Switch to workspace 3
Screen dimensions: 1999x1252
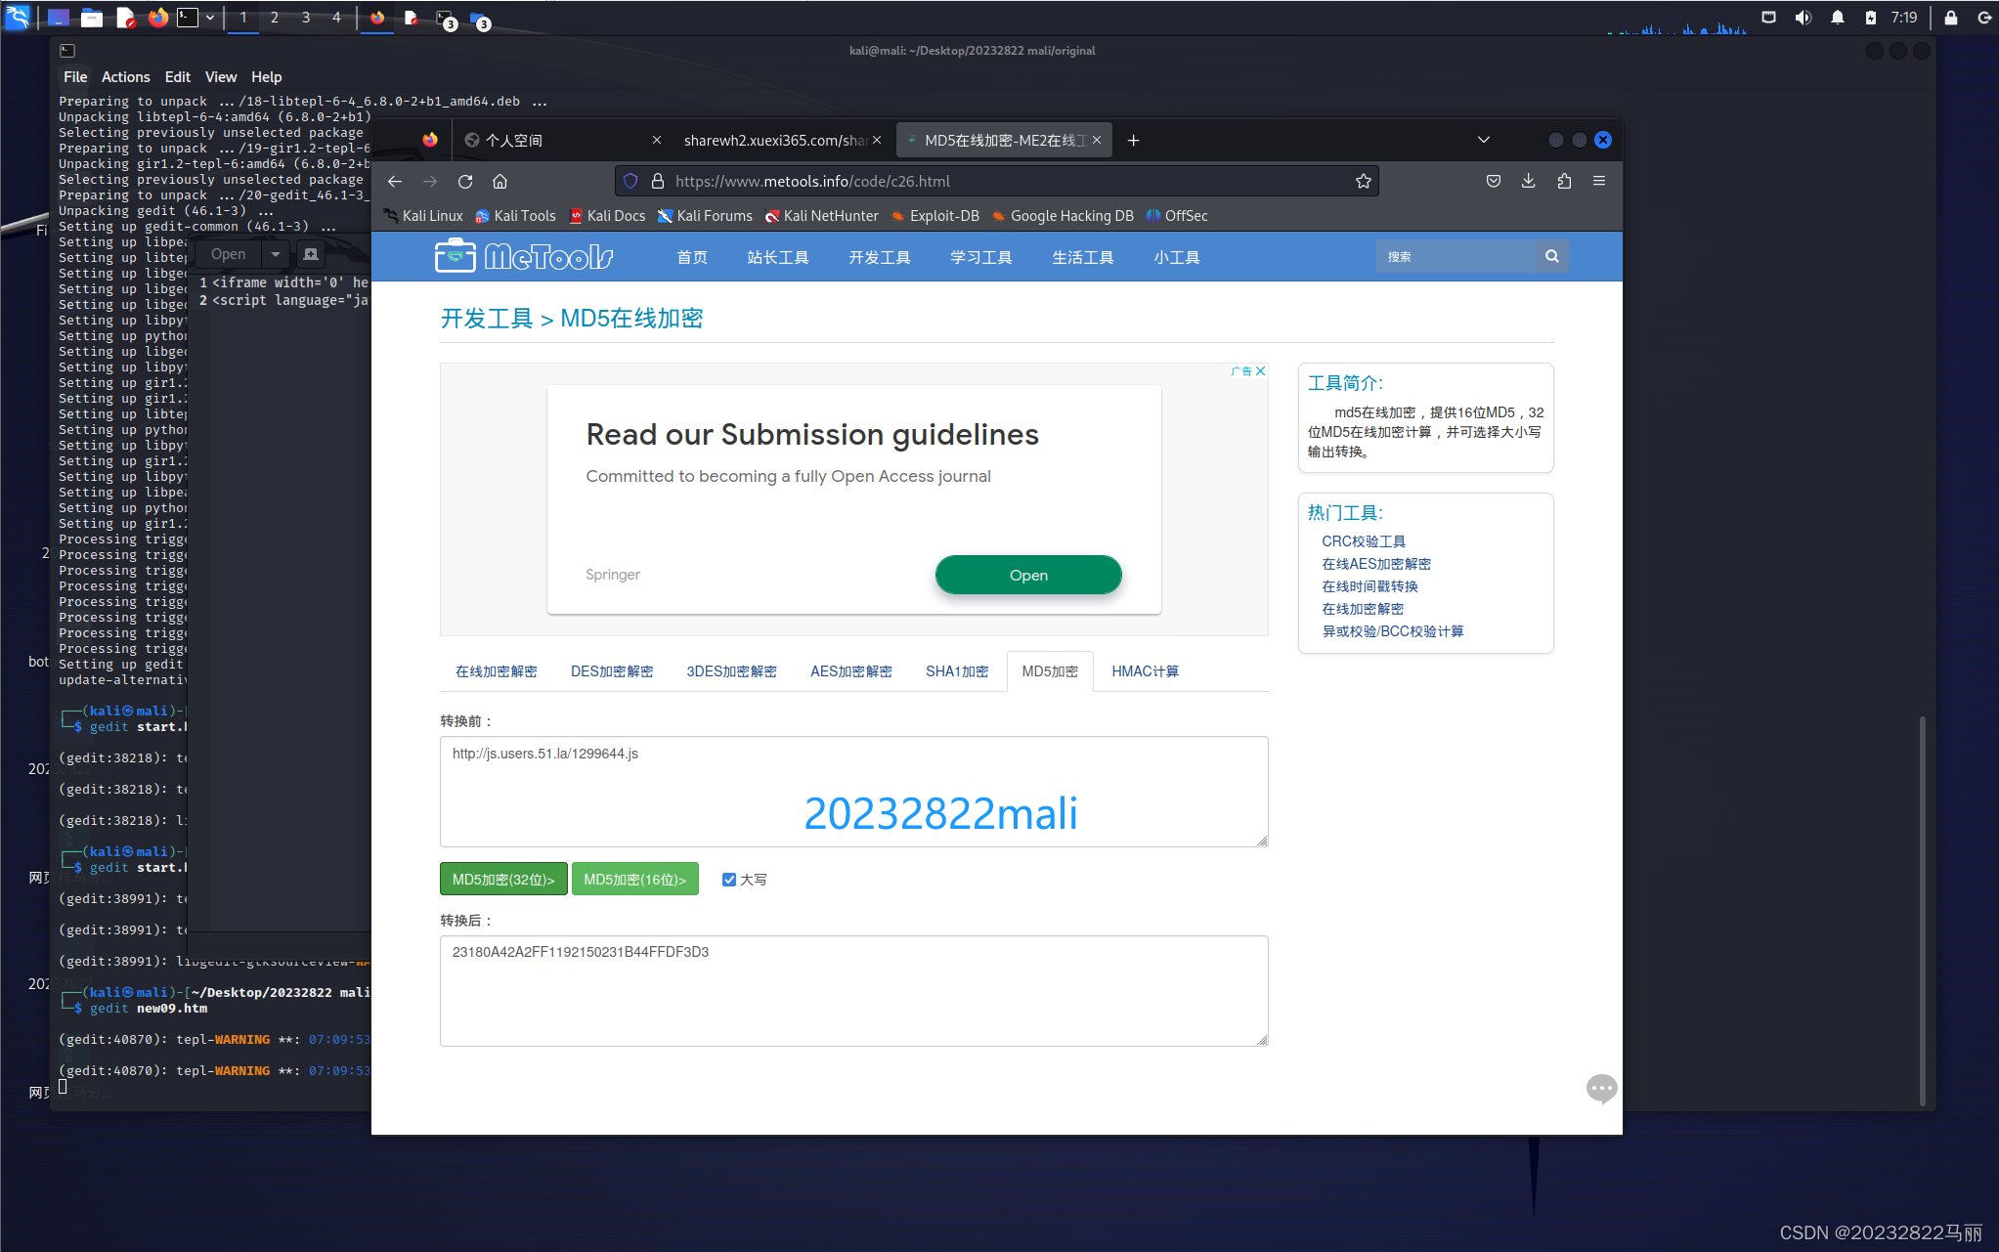[x=306, y=18]
